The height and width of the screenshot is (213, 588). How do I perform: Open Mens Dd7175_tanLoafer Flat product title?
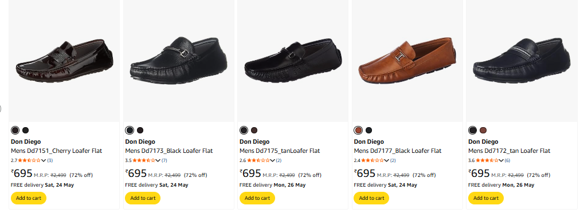280,151
